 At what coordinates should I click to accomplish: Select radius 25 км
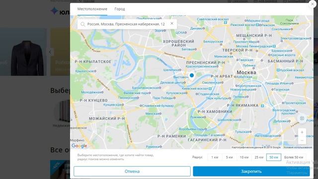coord(259,157)
